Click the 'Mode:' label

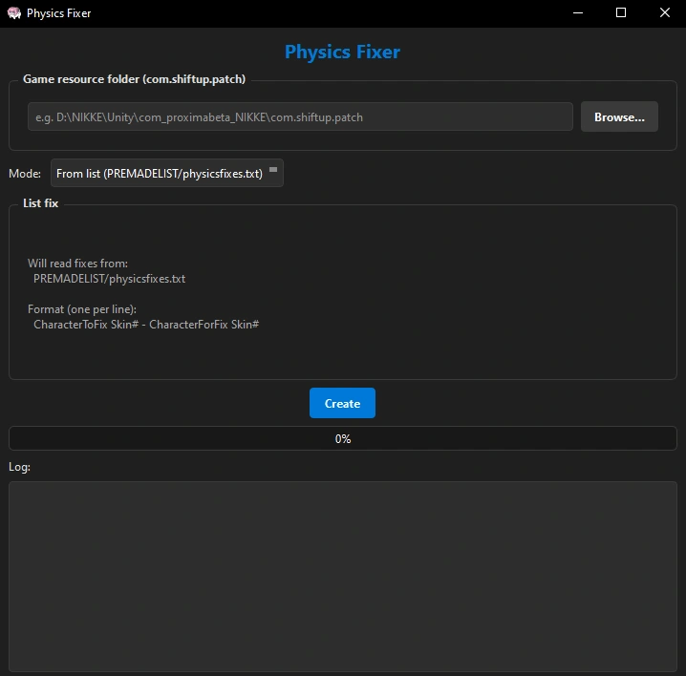[25, 174]
